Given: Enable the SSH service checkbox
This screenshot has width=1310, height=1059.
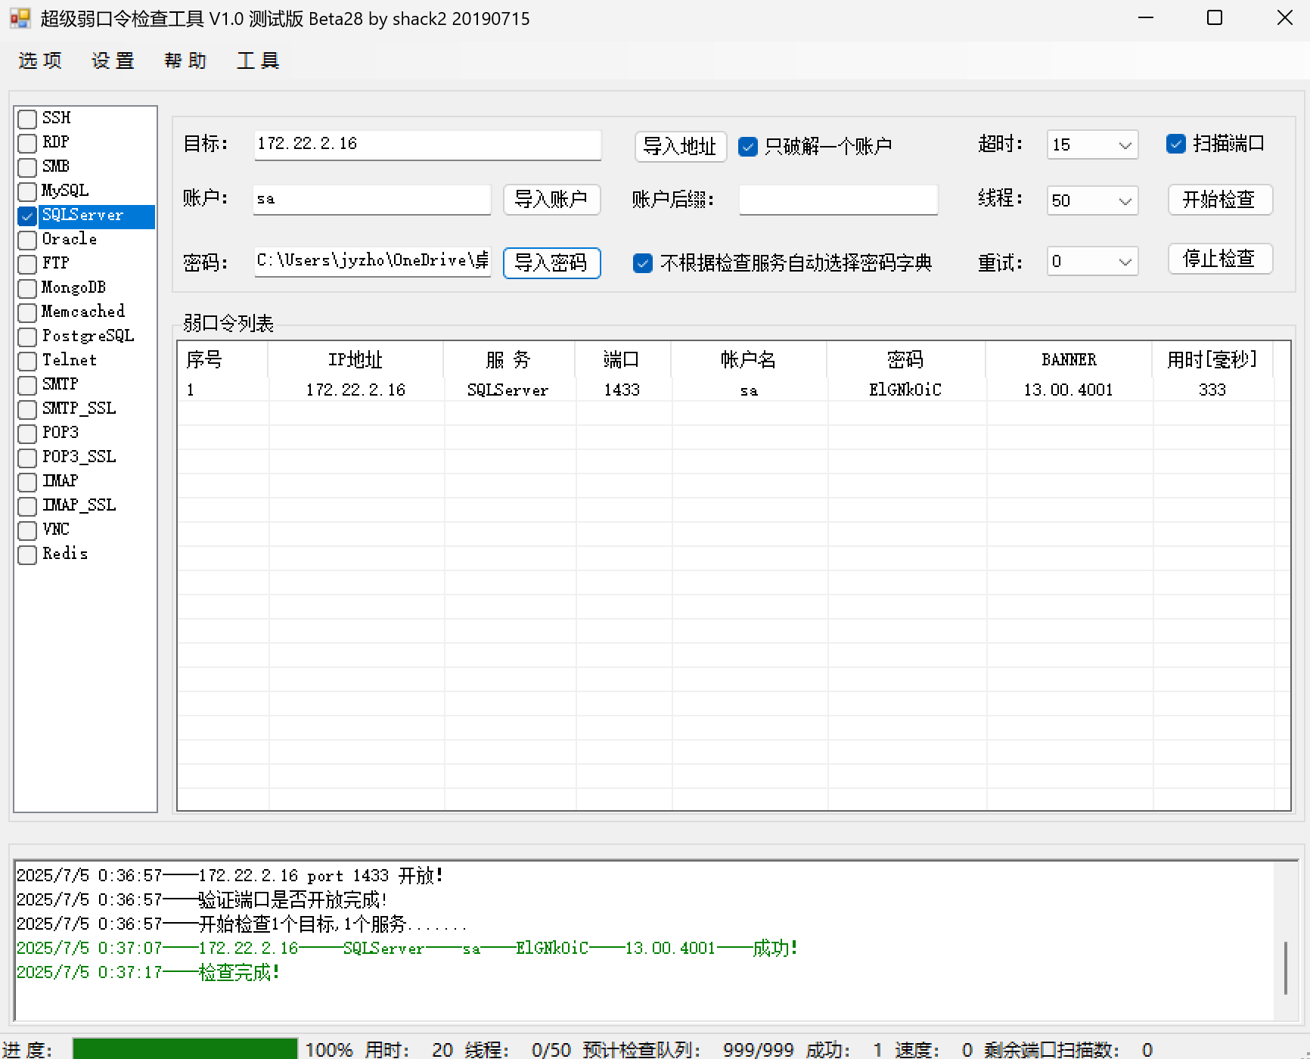Looking at the screenshot, I should tap(27, 119).
